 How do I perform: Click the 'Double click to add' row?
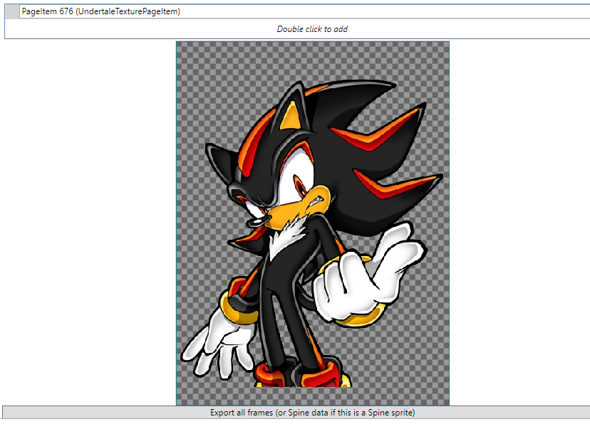297,29
